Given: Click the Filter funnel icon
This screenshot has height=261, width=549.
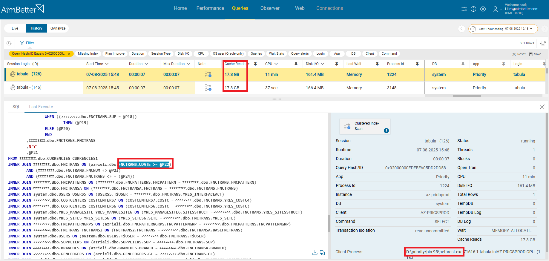Looking at the screenshot, I should 22,43.
